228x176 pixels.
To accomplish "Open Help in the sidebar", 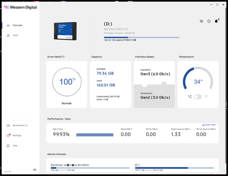I will [15, 146].
